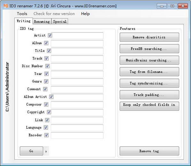Focus the Artist text field
This screenshot has width=191, height=166.
[77, 36]
